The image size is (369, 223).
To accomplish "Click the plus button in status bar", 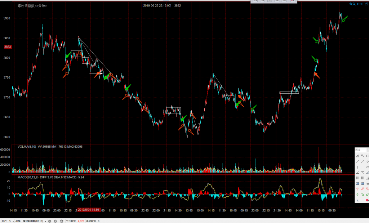I will [x=55, y=221].
